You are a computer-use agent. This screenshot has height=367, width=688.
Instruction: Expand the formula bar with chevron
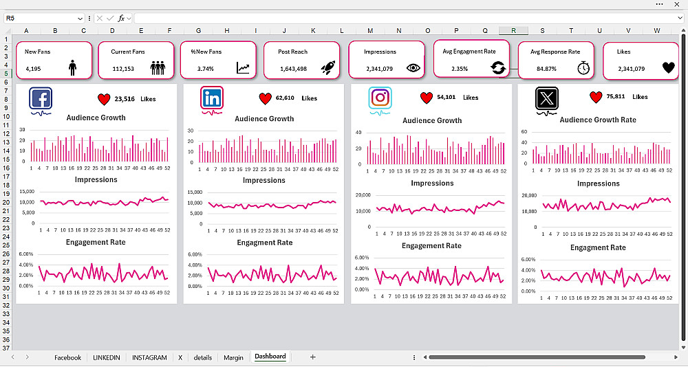pyautogui.click(x=680, y=18)
